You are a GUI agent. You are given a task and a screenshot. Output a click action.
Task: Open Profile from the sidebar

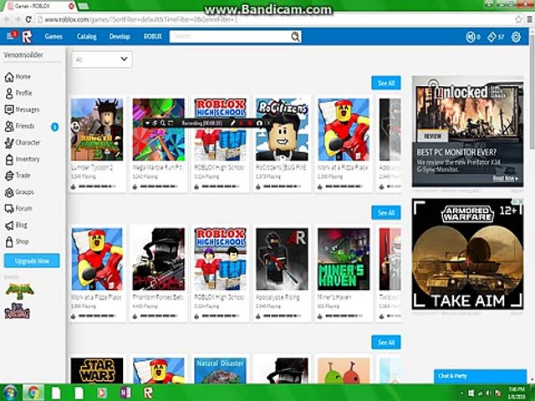point(19,93)
